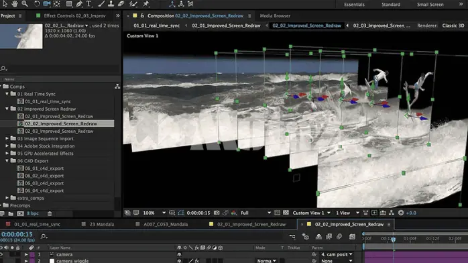468x263 pixels.
Task: Collapse the 01 Real Time Sync folder
Action: (7, 94)
